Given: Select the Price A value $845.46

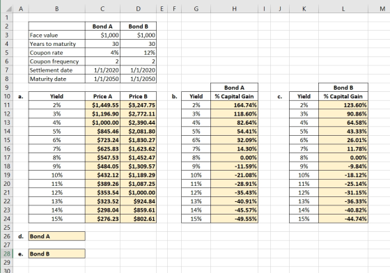Looking at the screenshot, I should point(102,132).
